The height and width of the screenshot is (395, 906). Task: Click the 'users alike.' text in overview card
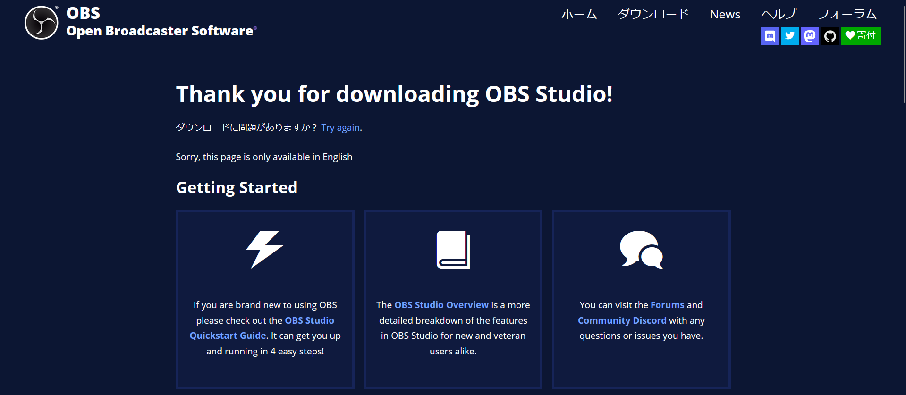(x=453, y=351)
